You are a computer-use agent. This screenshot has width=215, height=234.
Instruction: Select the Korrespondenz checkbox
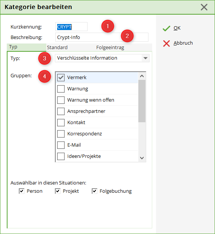click(61, 134)
